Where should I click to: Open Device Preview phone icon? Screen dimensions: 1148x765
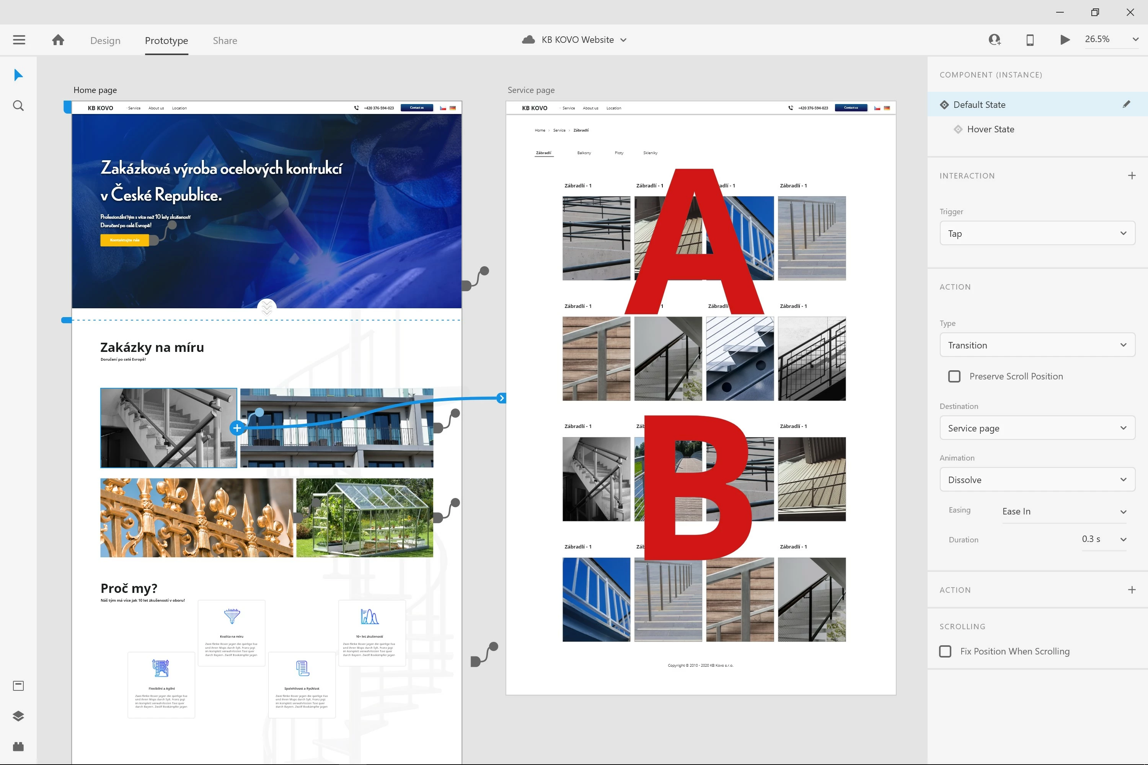click(x=1030, y=40)
